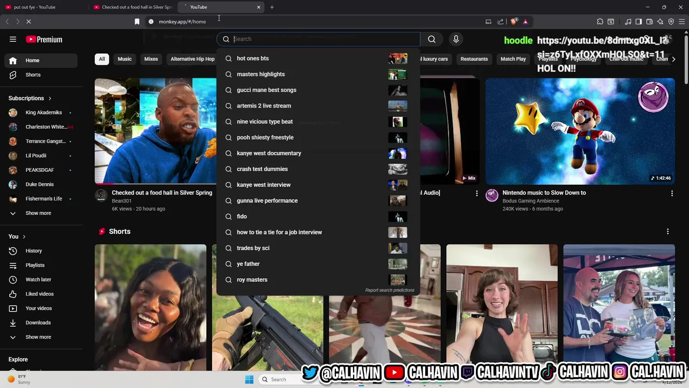Show more subscriptions
Image resolution: width=689 pixels, height=388 pixels.
tap(41, 213)
